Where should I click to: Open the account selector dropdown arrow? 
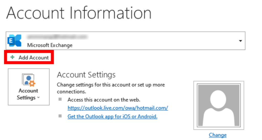pos(240,41)
